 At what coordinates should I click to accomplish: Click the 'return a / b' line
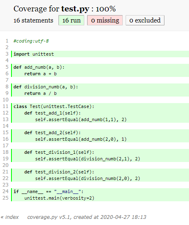pos(100,93)
